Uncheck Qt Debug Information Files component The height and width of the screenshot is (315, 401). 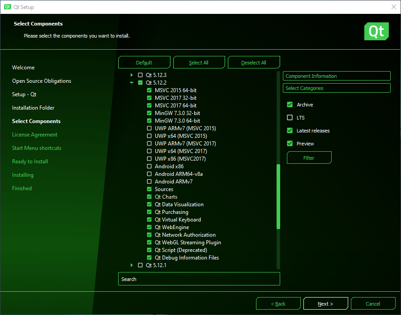[149, 257]
